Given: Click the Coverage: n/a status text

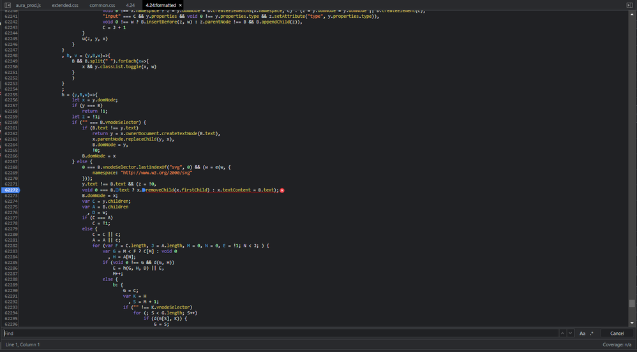Looking at the screenshot, I should 617,345.
